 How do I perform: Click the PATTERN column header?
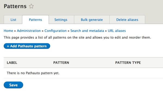coord(61,63)
